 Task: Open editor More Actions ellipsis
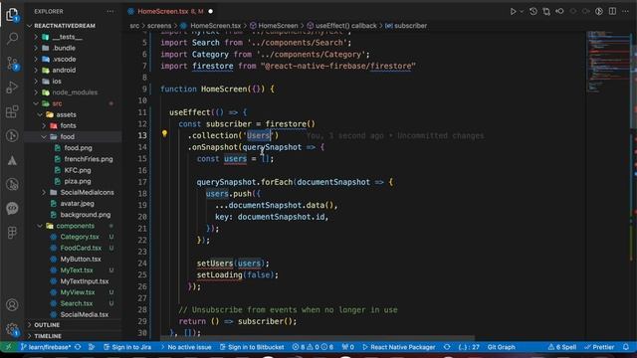pyautogui.click(x=625, y=11)
